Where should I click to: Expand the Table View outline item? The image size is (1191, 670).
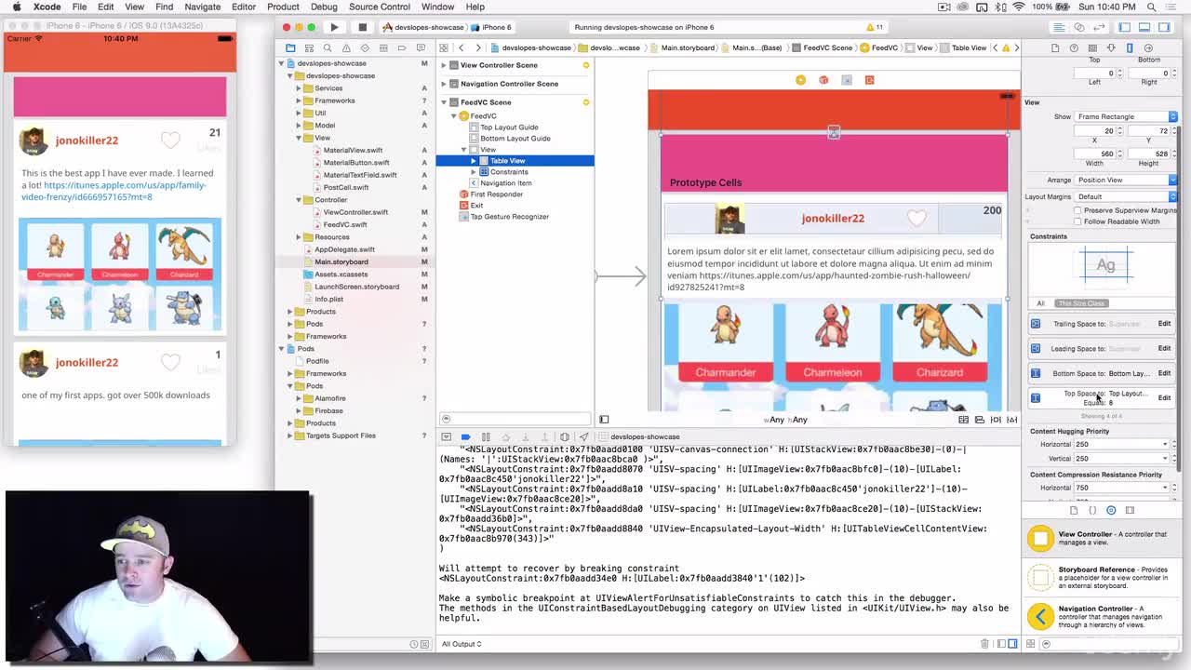click(x=474, y=161)
